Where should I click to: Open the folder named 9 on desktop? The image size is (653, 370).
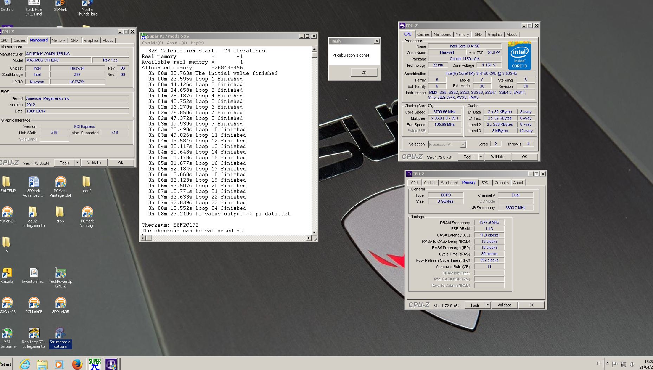[x=7, y=245]
